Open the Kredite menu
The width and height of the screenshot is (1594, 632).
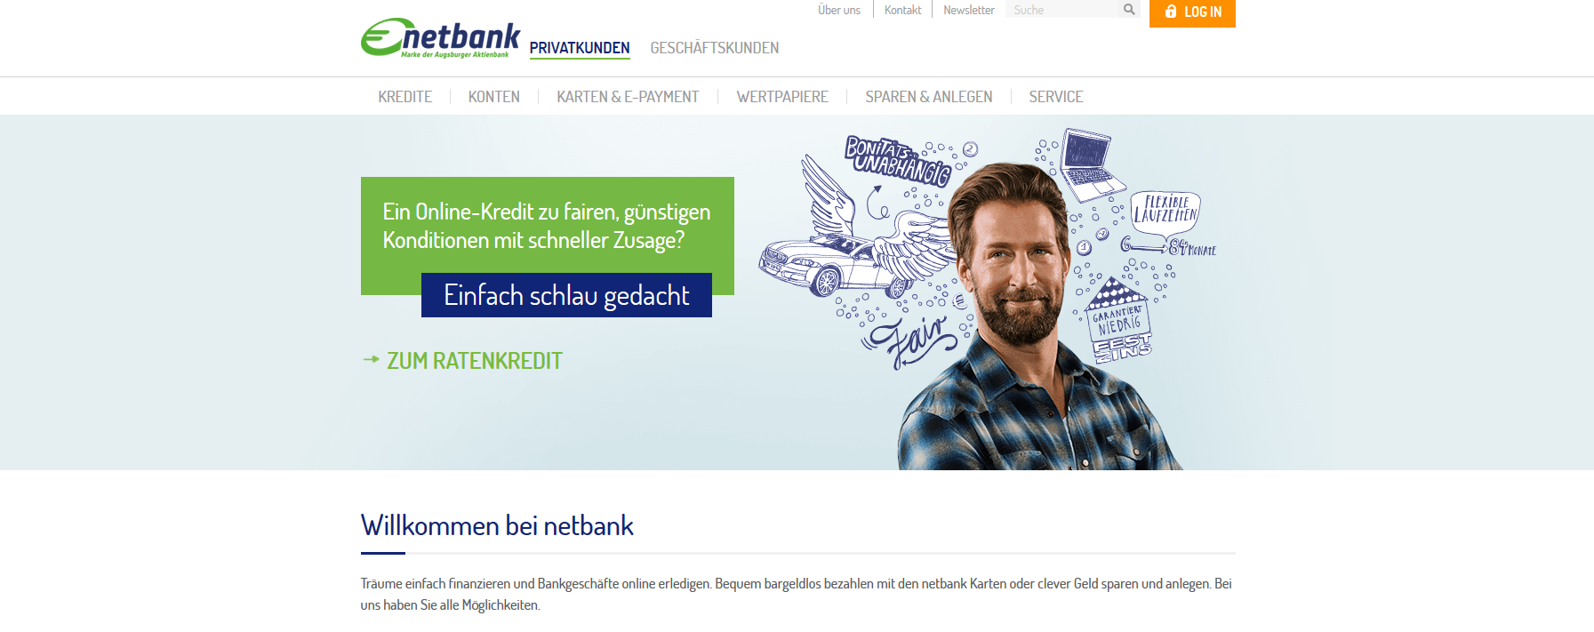tap(405, 97)
